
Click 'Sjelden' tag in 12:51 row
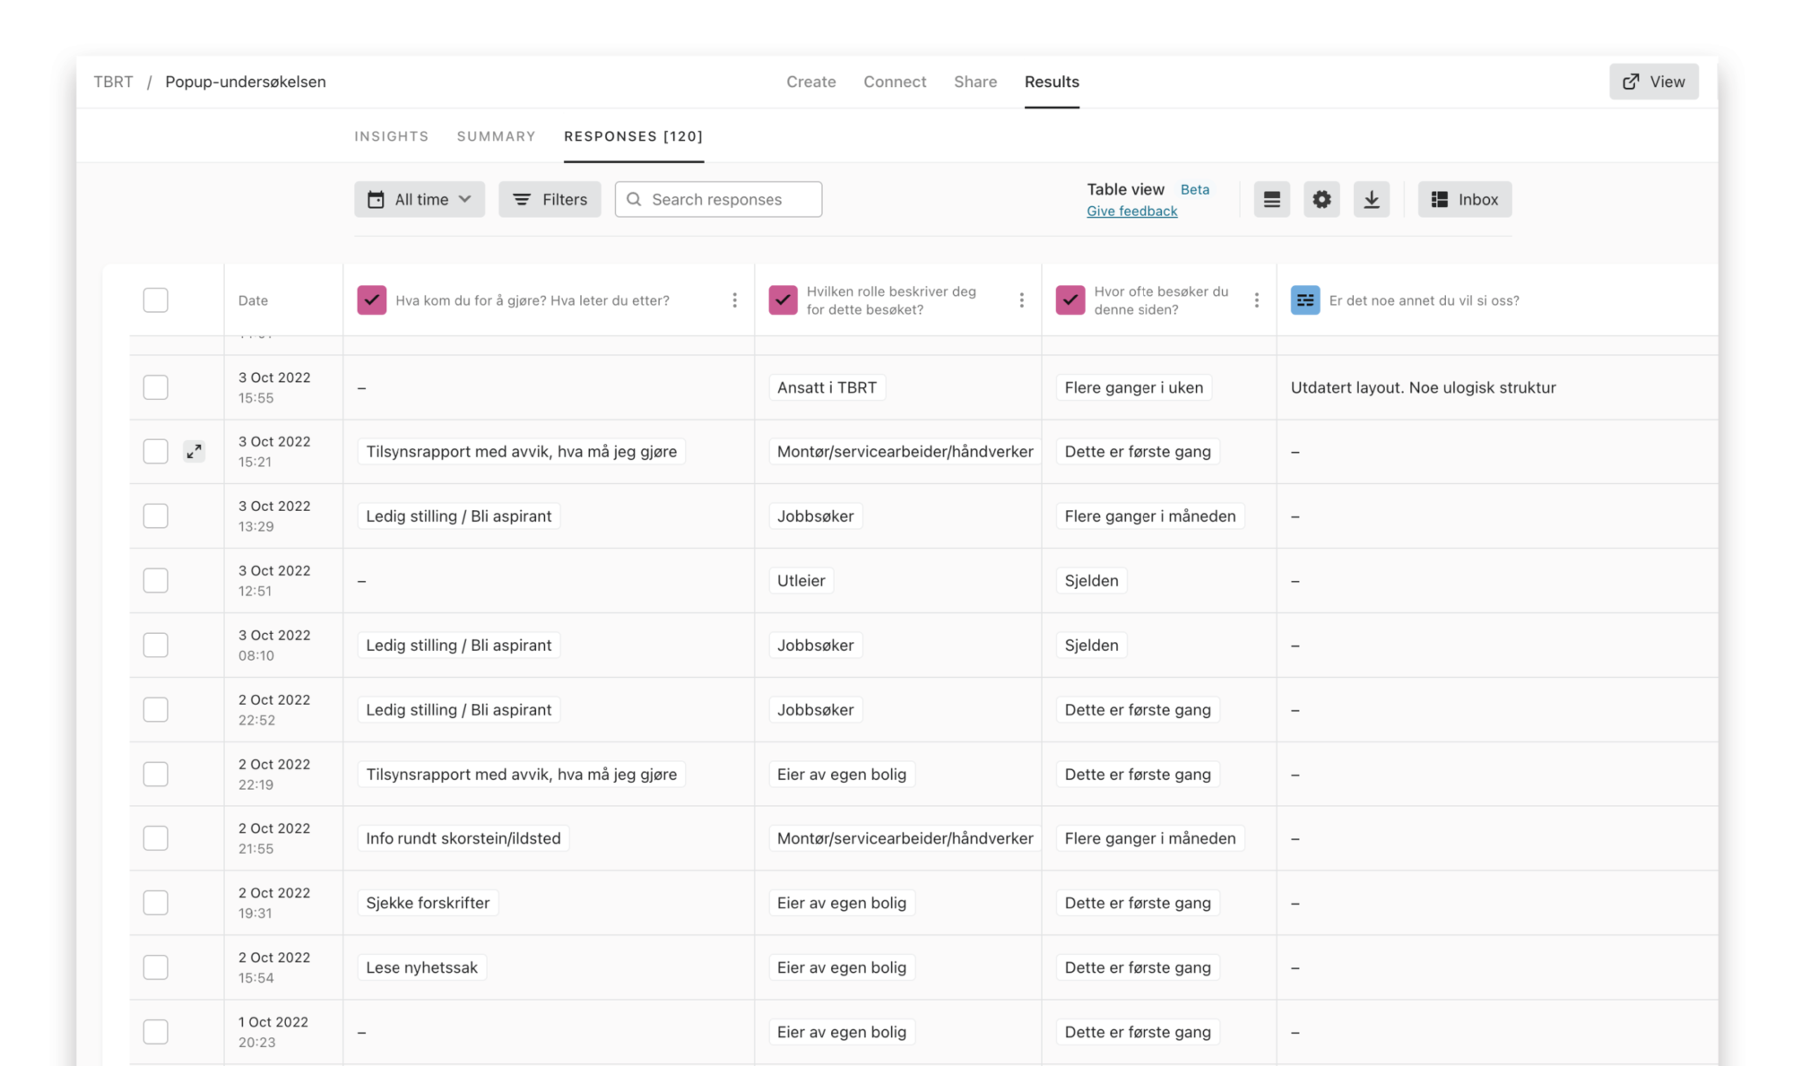(1091, 580)
